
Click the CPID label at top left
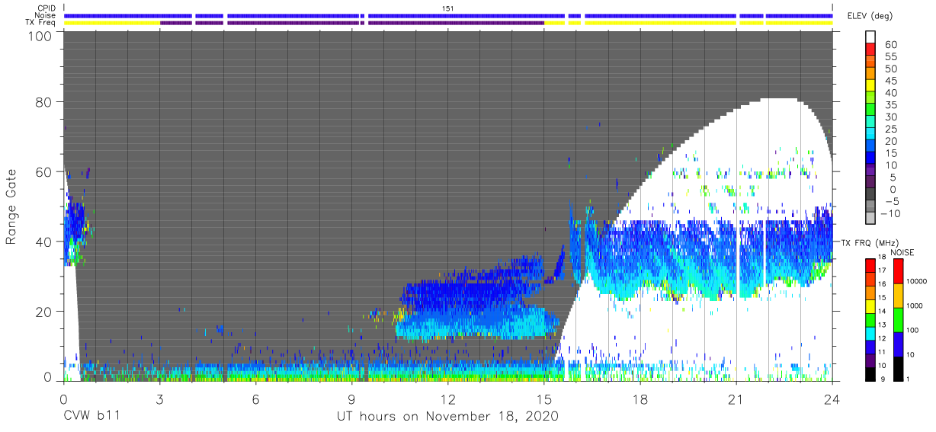pos(48,8)
